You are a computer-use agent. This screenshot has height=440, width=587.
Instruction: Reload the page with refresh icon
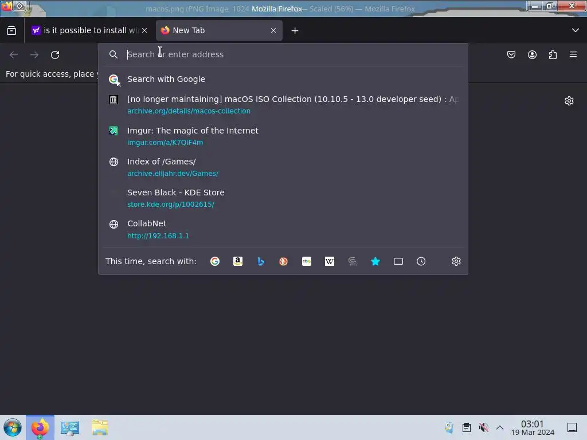(x=55, y=54)
